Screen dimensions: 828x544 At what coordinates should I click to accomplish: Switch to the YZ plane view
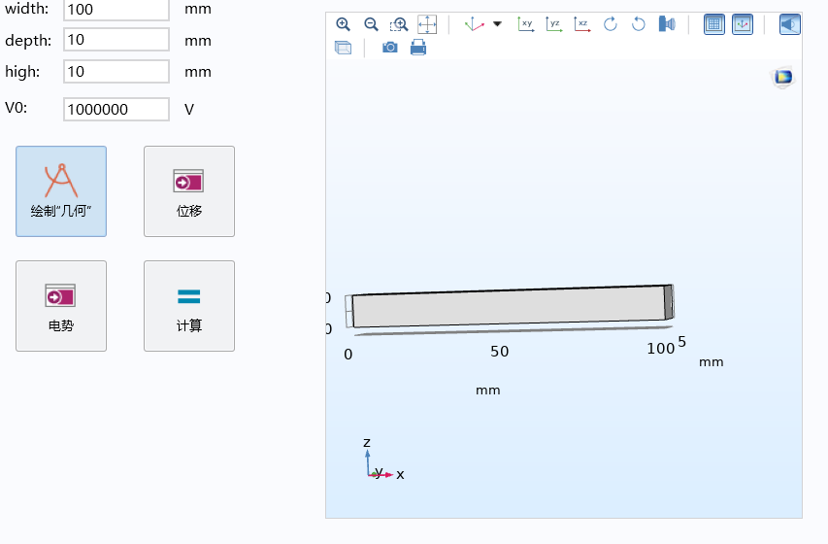click(553, 24)
